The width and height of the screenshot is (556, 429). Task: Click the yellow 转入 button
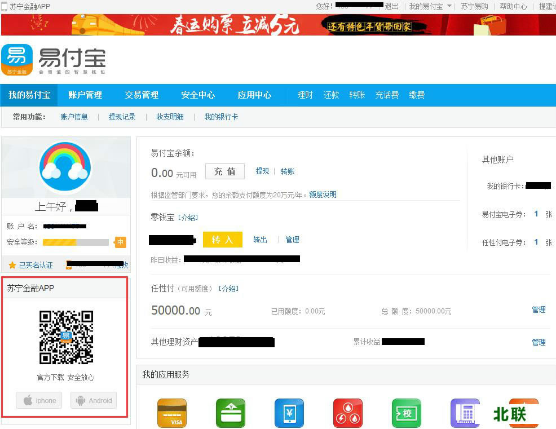(222, 240)
